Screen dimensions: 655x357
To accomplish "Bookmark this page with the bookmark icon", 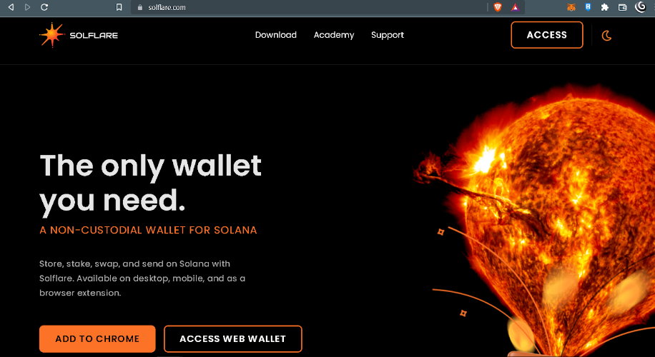I will point(119,7).
